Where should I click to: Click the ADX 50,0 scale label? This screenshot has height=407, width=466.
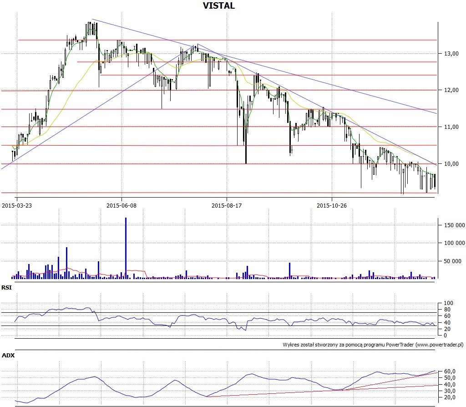click(x=450, y=378)
